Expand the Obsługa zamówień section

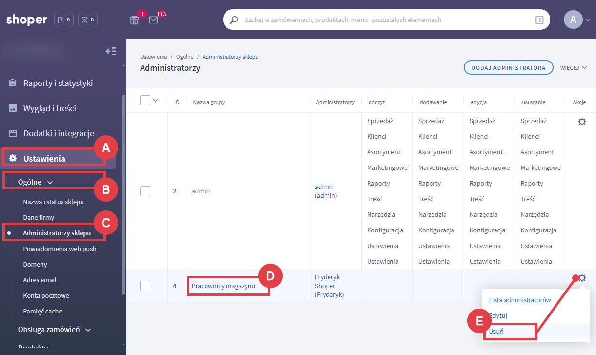click(x=55, y=330)
